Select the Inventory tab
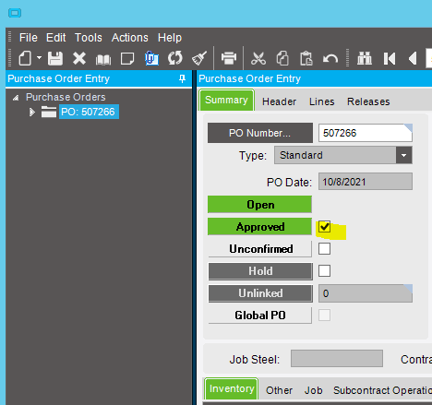The width and height of the screenshot is (432, 405). point(232,388)
